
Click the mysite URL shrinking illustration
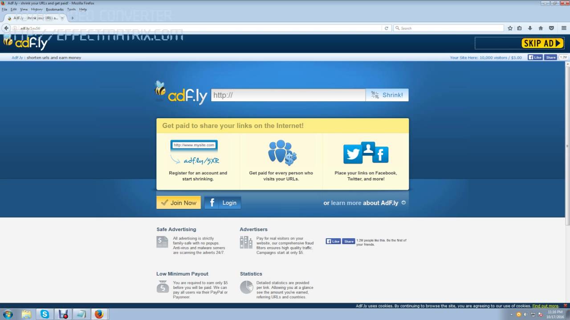click(x=195, y=152)
